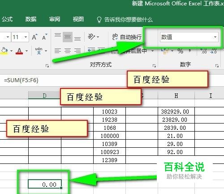The width and height of the screenshot is (224, 194).
Task: Align text to the right
Action: [78, 51]
